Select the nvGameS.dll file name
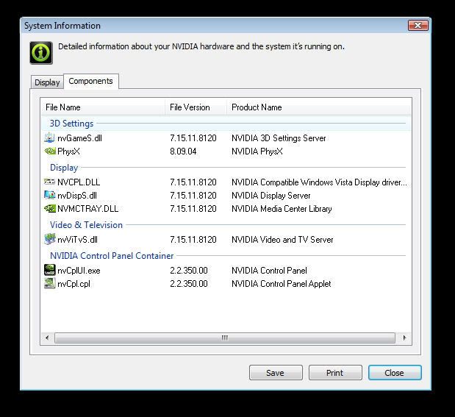Image resolution: width=455 pixels, height=417 pixels. [79, 138]
